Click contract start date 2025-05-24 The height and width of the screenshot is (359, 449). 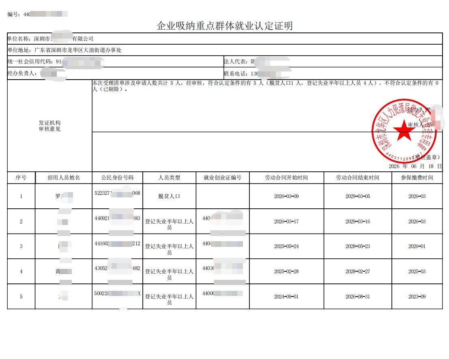[286, 247]
